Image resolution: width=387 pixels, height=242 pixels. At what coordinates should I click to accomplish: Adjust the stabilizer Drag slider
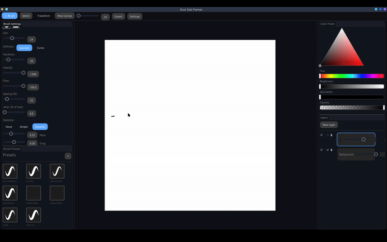14,142
